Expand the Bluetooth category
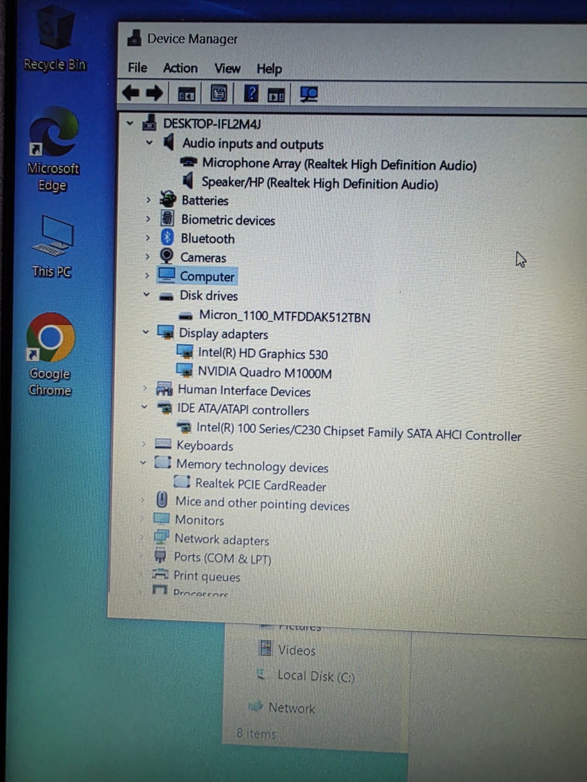The width and height of the screenshot is (587, 782). click(148, 238)
